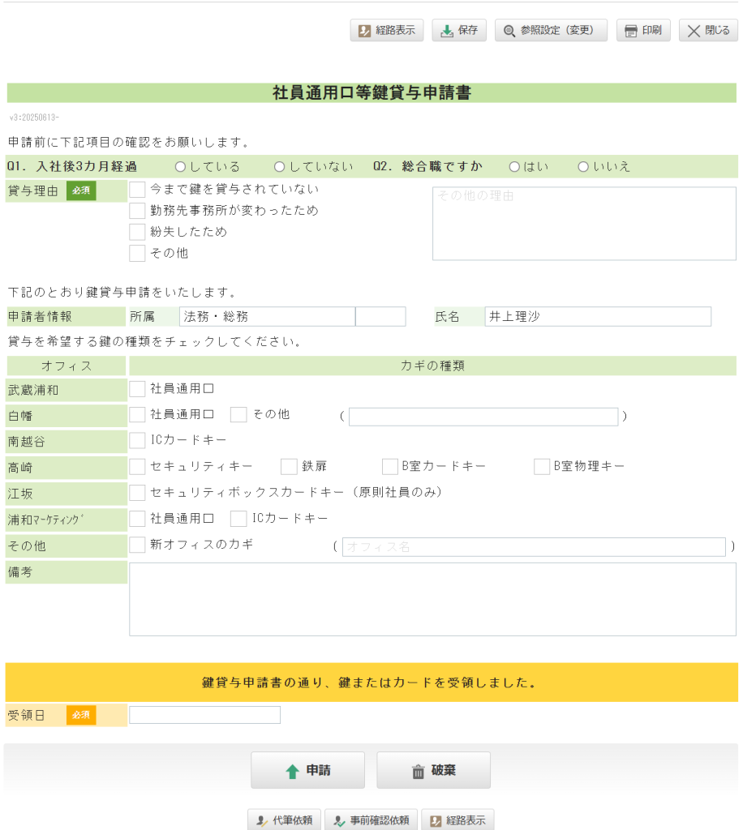Save the form with 保存 button
Viewport: 743px width, 830px height.
459,31
